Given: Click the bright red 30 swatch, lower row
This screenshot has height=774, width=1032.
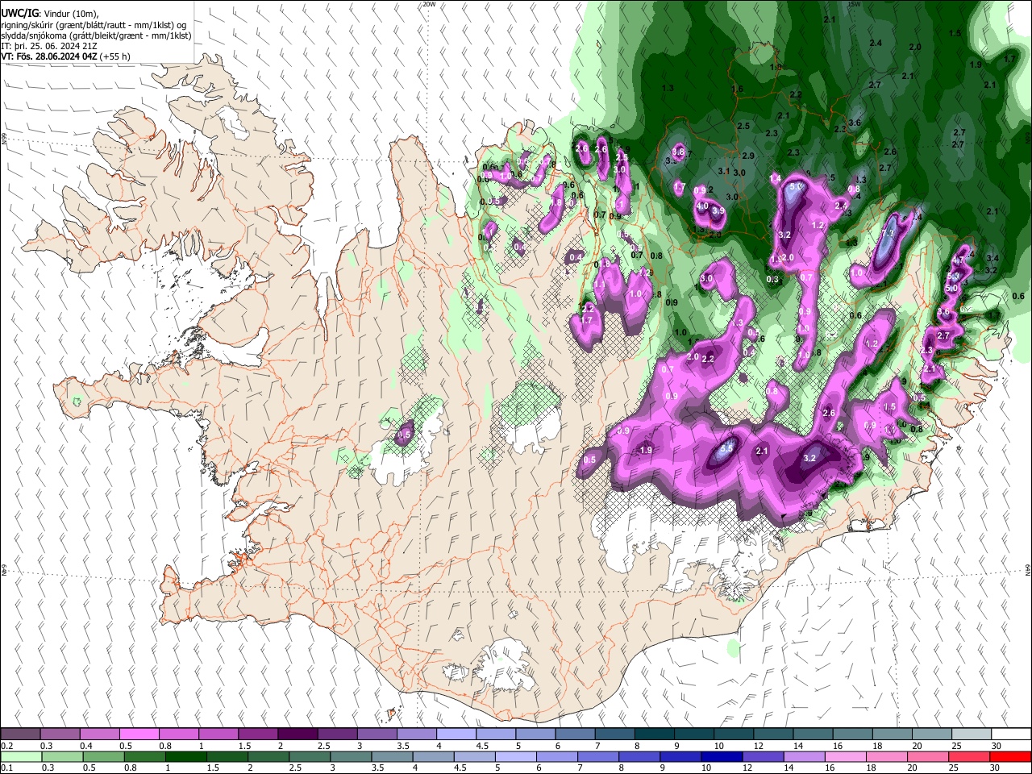Looking at the screenshot, I should tap(1011, 757).
